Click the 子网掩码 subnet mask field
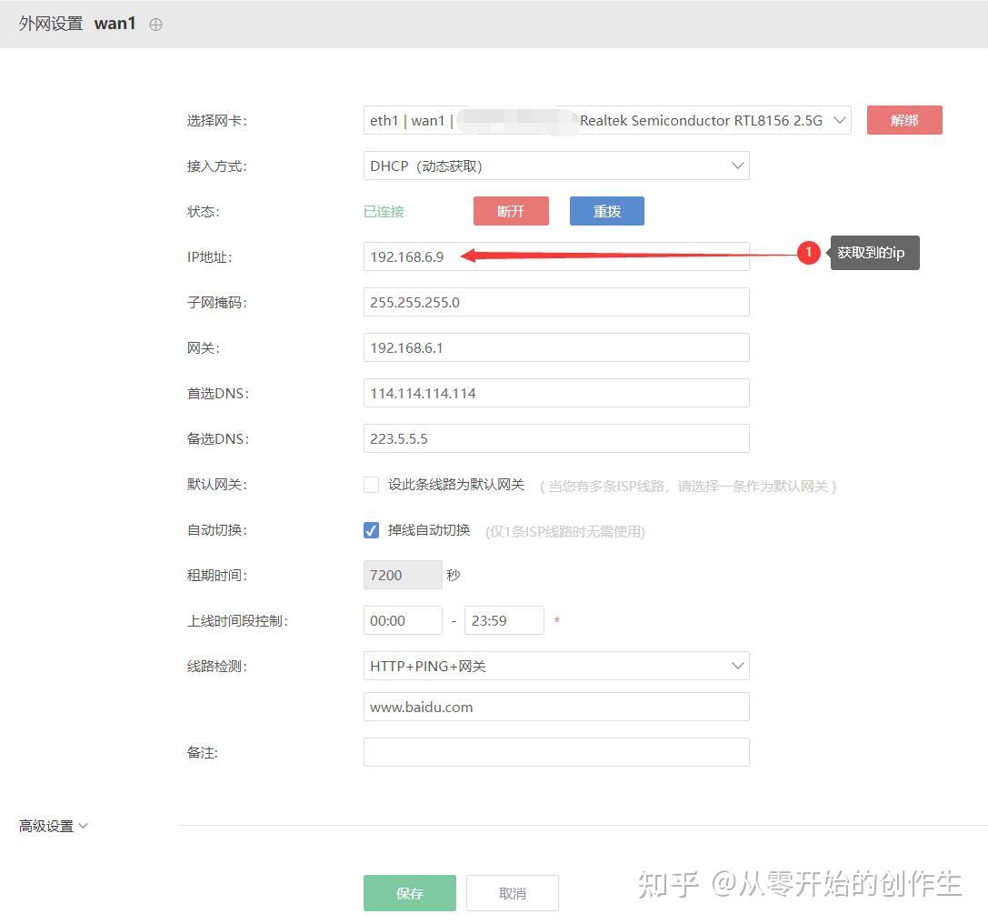 pos(556,302)
